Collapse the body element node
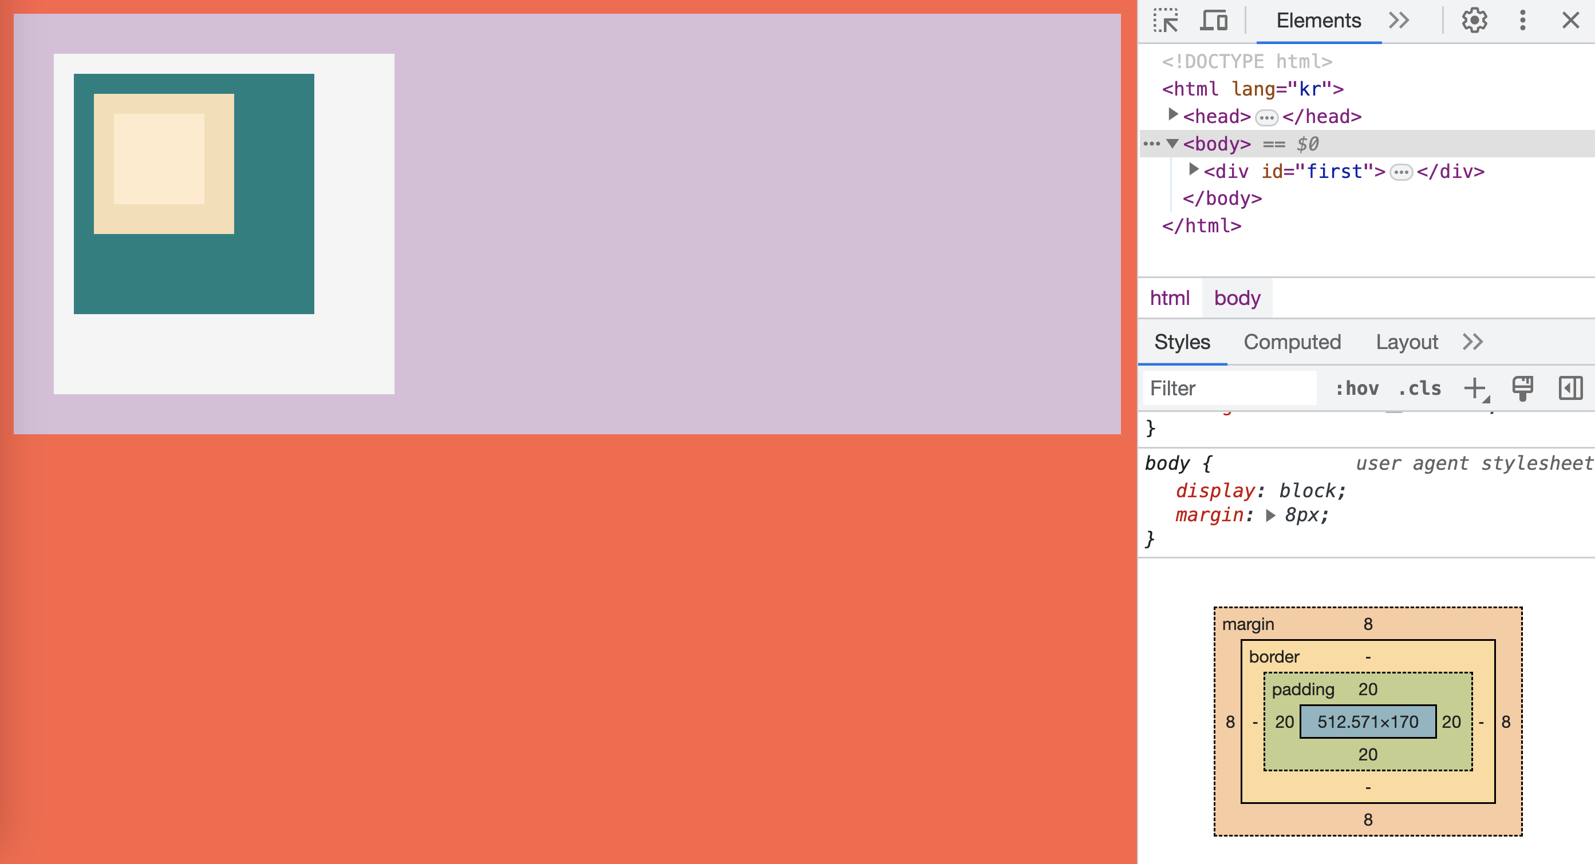Viewport: 1595px width, 864px height. [x=1172, y=144]
